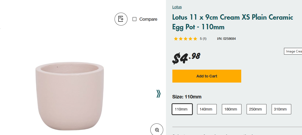302x135 pixels.
Task: Open the review count 5 (1)
Action: tap(203, 39)
